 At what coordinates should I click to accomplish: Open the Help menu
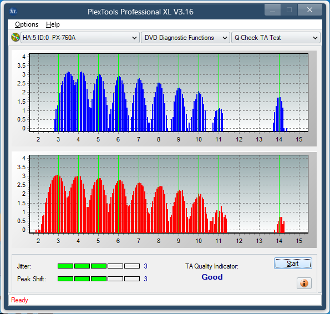click(53, 24)
